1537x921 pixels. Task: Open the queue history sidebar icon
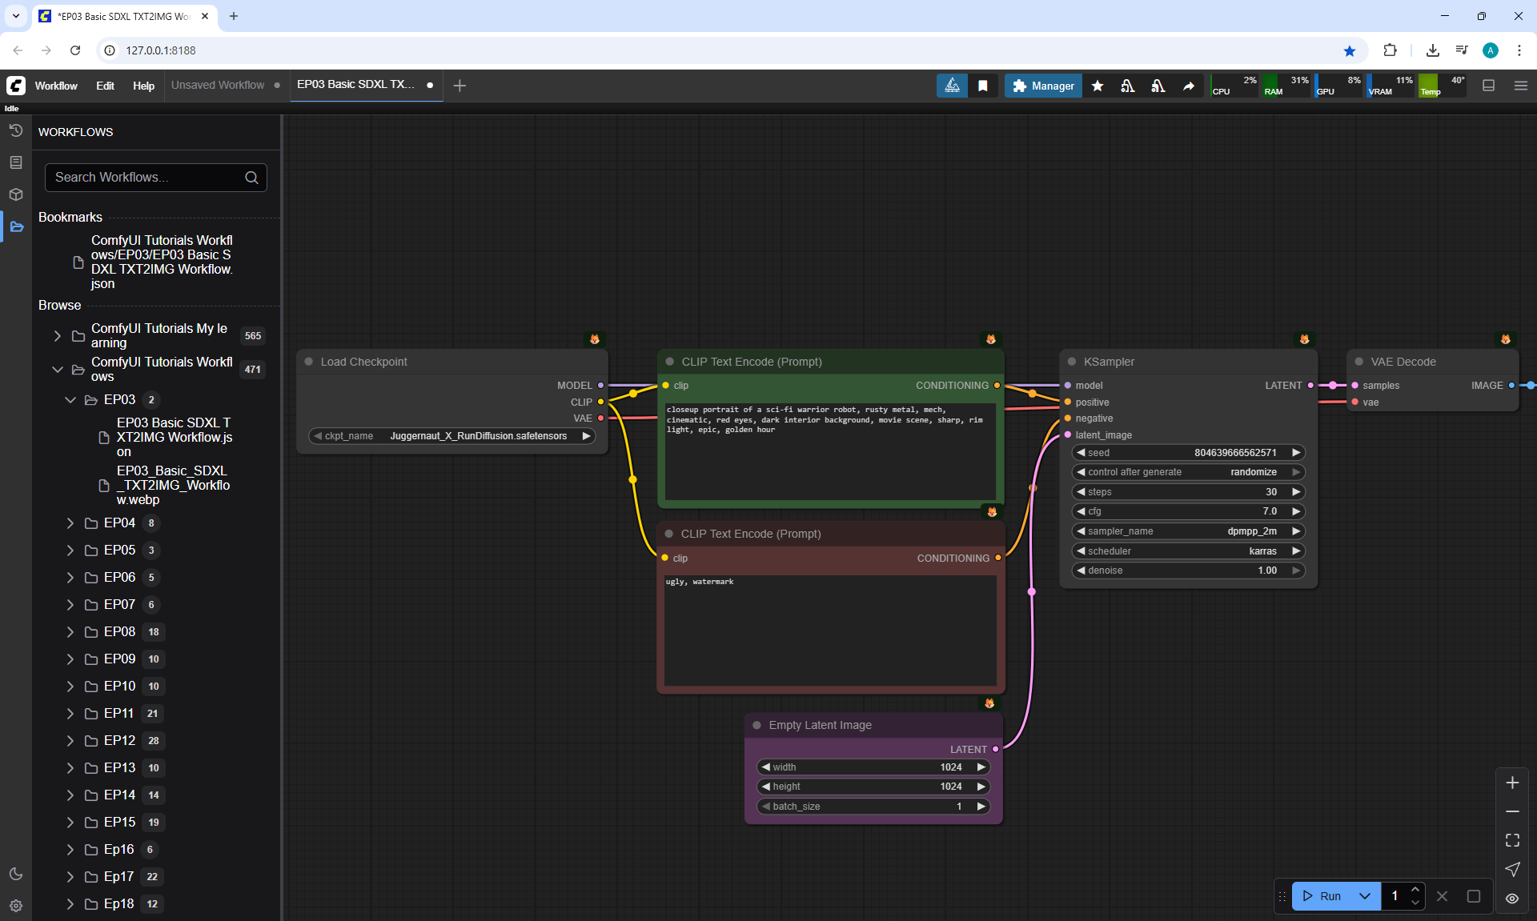(15, 130)
